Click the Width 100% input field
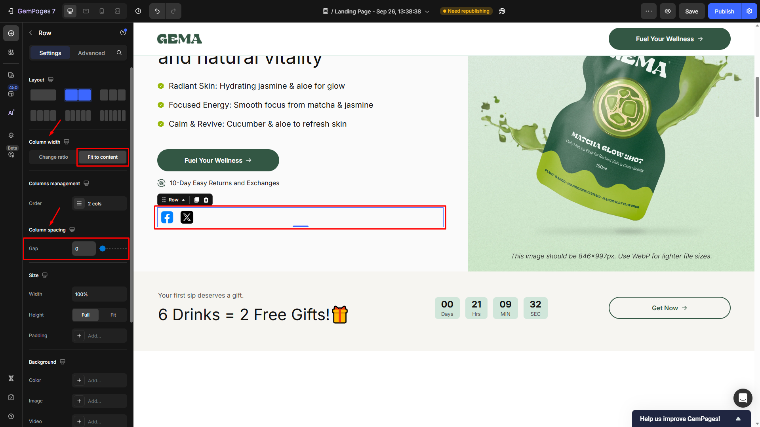The height and width of the screenshot is (427, 760). (x=99, y=294)
